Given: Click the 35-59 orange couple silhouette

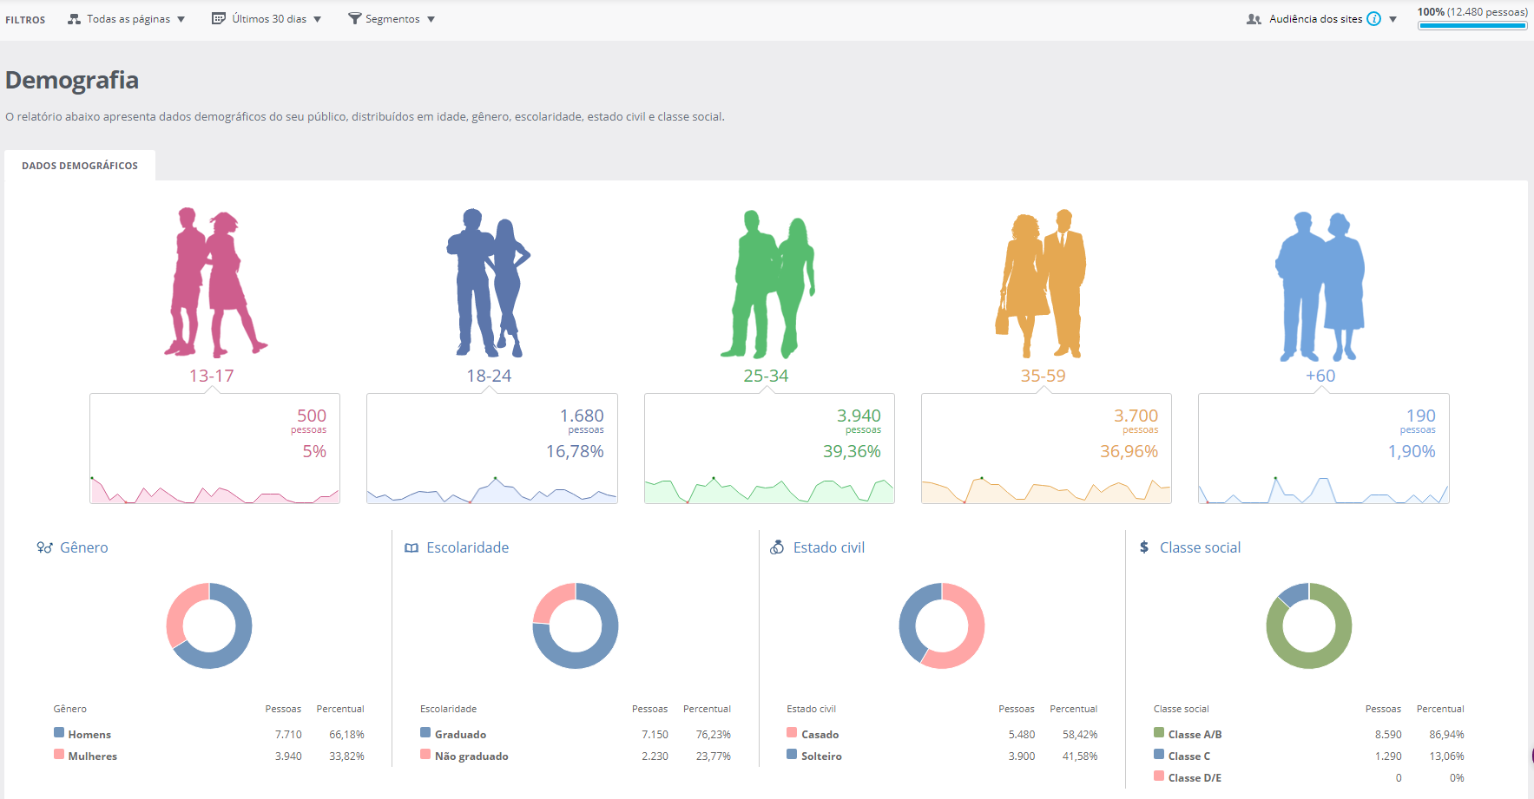Looking at the screenshot, I should [1041, 285].
